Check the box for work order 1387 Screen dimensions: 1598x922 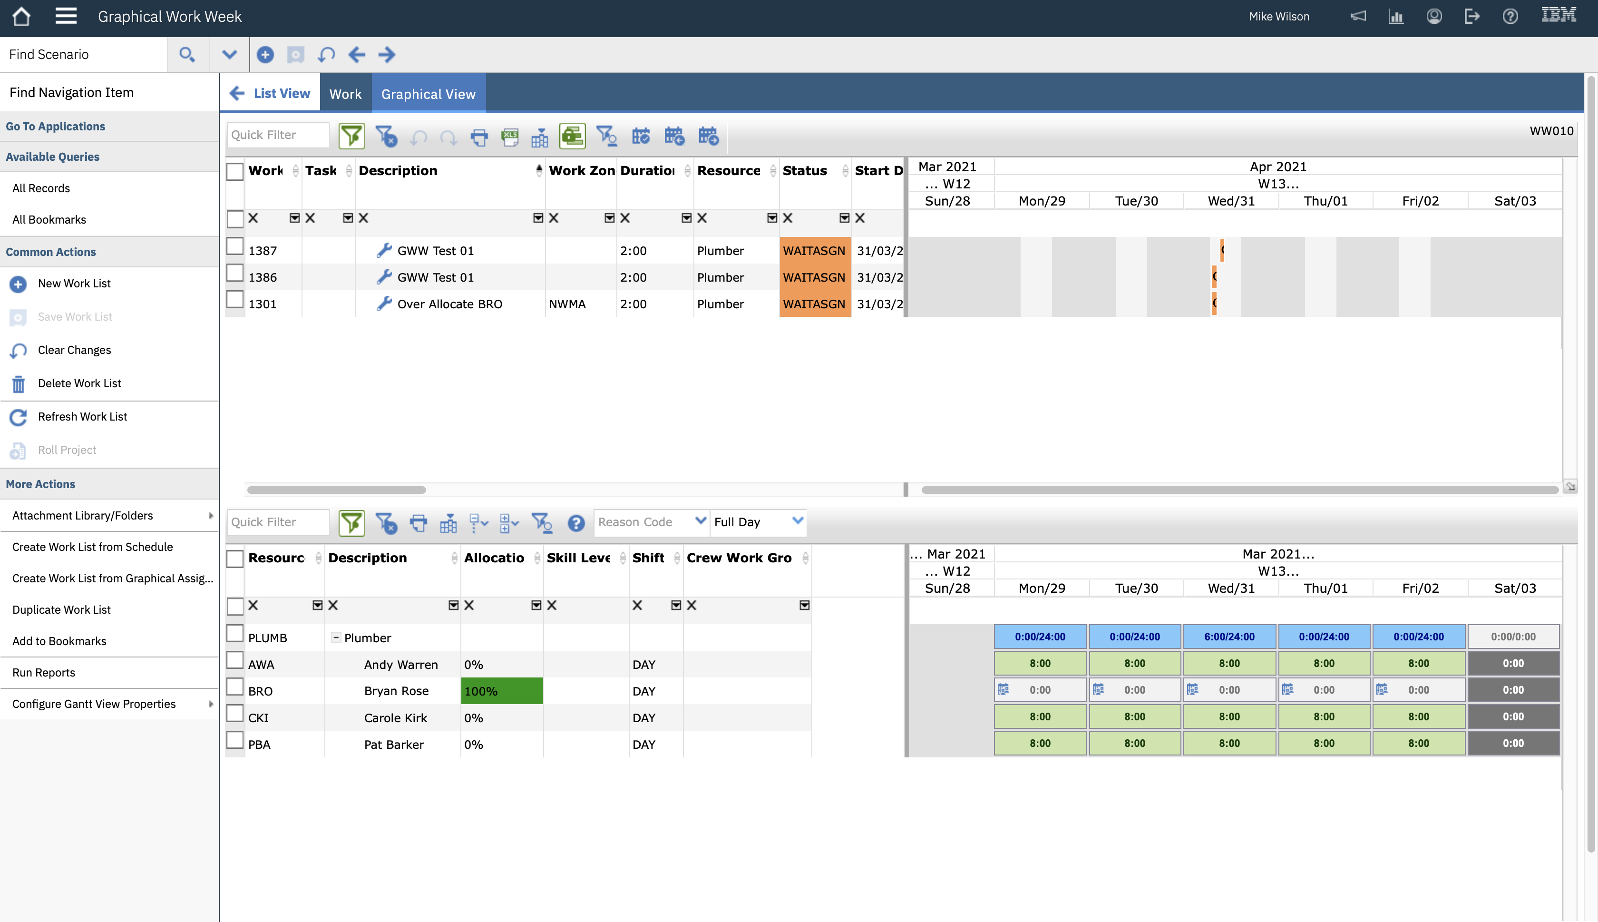(x=235, y=247)
